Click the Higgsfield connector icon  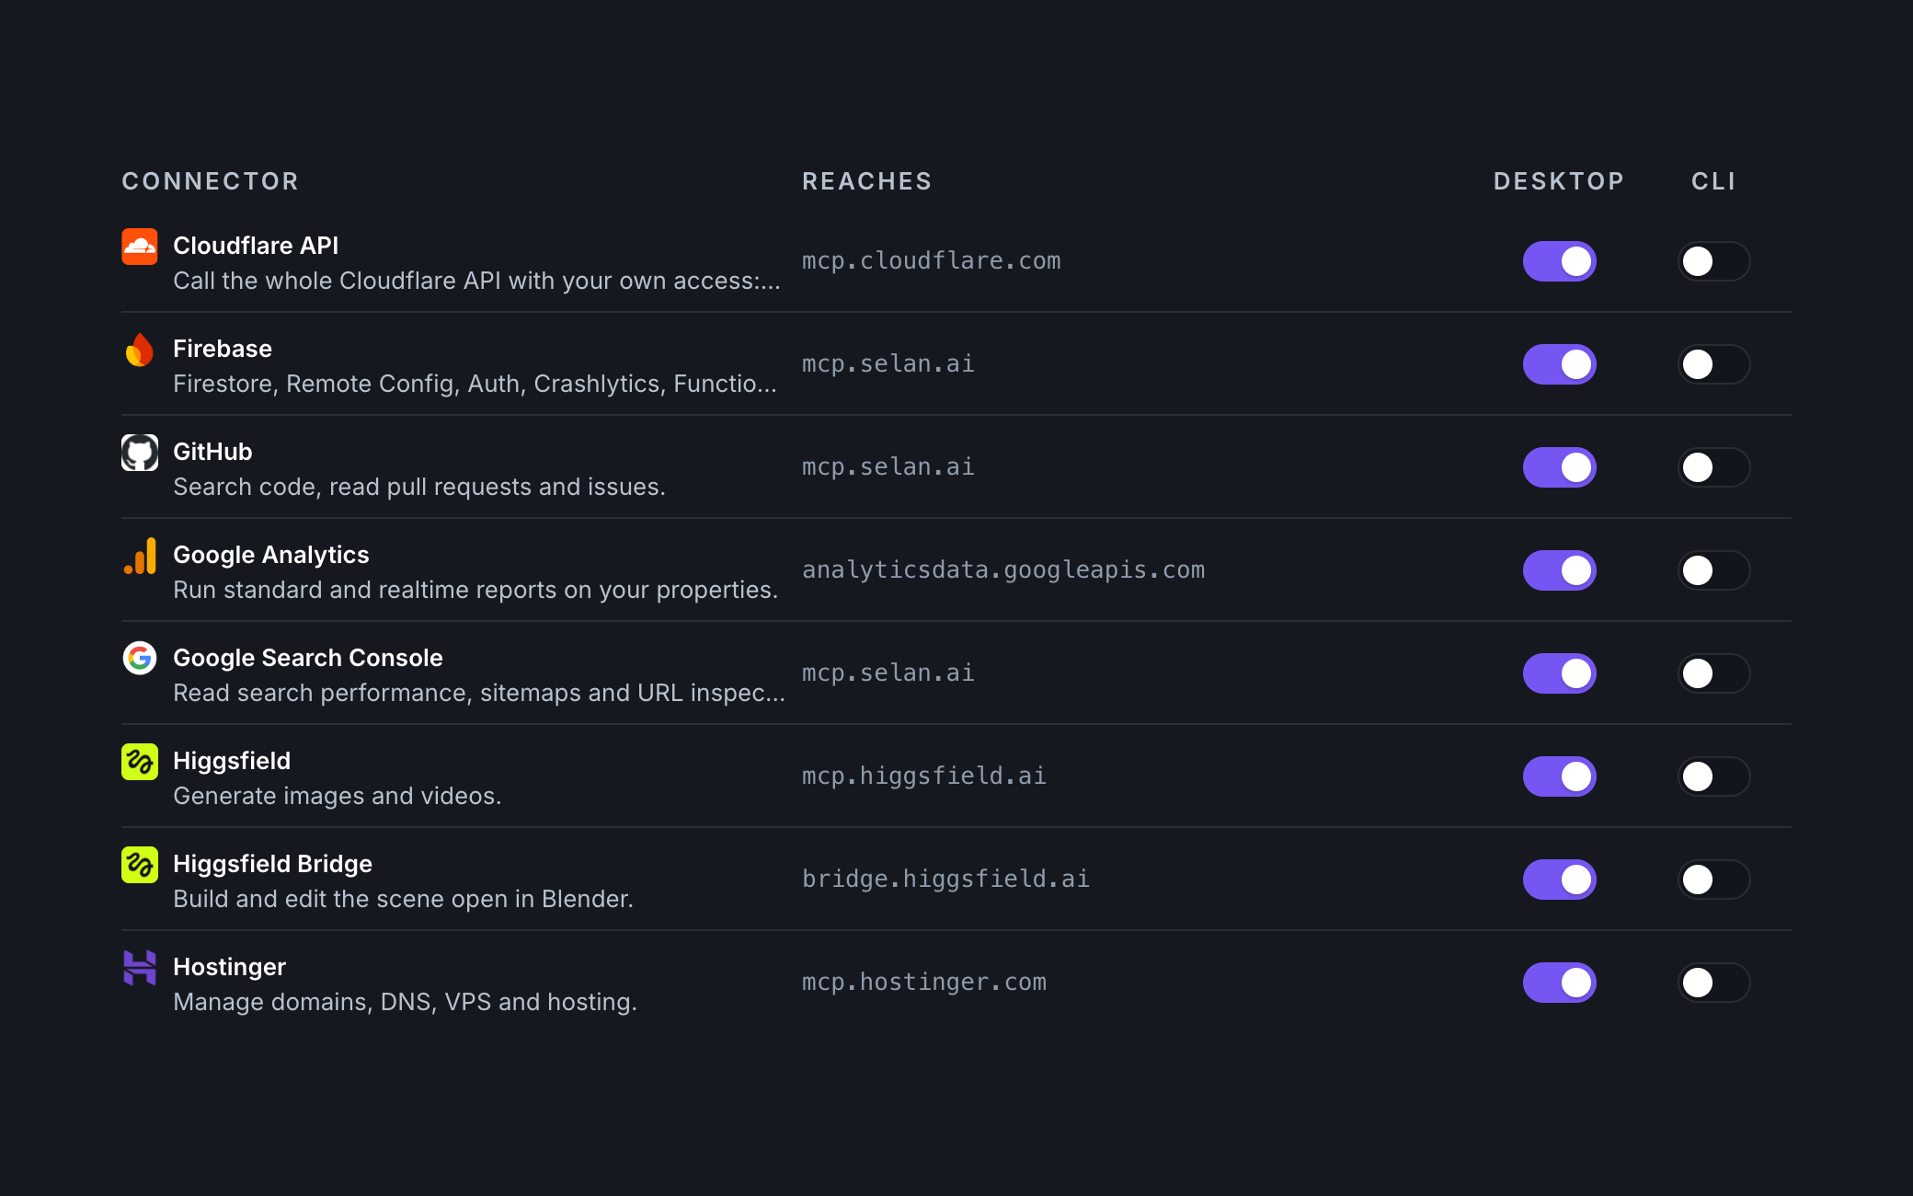click(140, 762)
